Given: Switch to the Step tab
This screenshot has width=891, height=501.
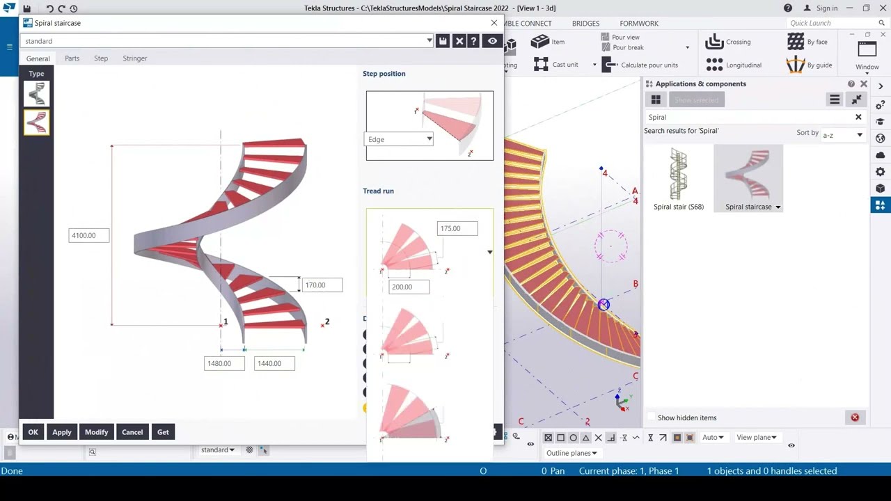Looking at the screenshot, I should click(101, 58).
